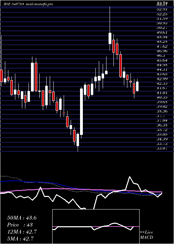Select the 35.05 price level
The image size is (174, 244).
click(x=162, y=135)
